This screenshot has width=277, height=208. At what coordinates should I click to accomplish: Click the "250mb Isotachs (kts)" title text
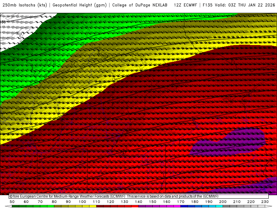coord(25,5)
